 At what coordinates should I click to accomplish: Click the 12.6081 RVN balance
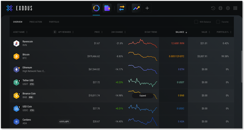(178, 43)
